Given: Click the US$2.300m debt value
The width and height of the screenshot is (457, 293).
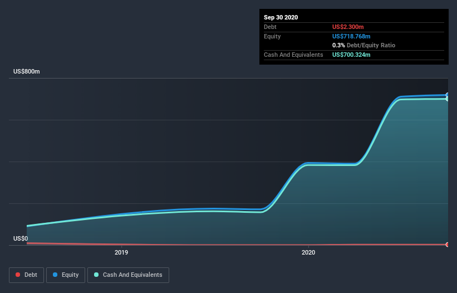Looking at the screenshot, I should coord(348,27).
